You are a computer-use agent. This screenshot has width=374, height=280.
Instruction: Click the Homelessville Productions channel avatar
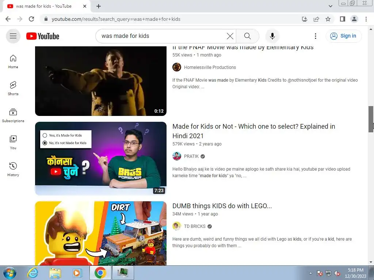point(177,67)
